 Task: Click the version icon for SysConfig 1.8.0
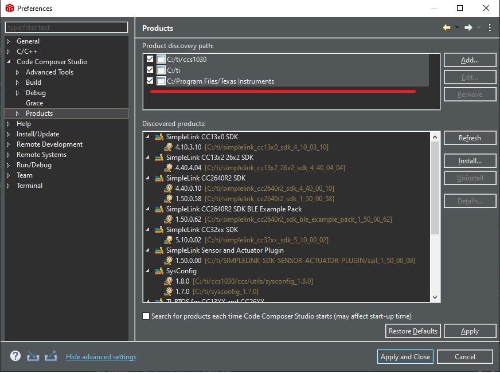(x=169, y=281)
